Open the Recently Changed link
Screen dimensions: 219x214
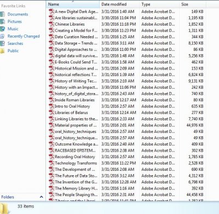tap(24, 36)
